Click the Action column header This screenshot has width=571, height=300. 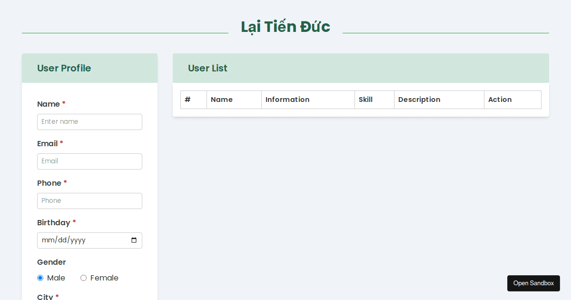click(500, 100)
